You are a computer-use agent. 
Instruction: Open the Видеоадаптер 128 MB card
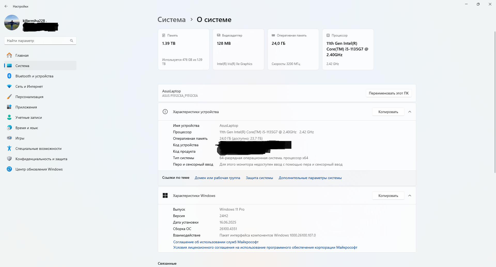[238, 49]
